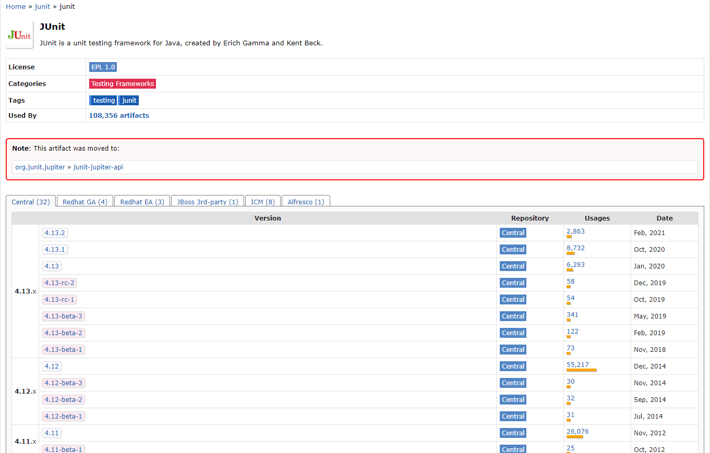
Task: Open 8,732 usages link
Action: click(x=575, y=248)
